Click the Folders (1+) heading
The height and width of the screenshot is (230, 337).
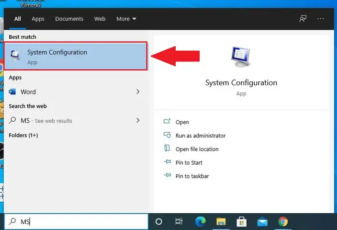23,135
